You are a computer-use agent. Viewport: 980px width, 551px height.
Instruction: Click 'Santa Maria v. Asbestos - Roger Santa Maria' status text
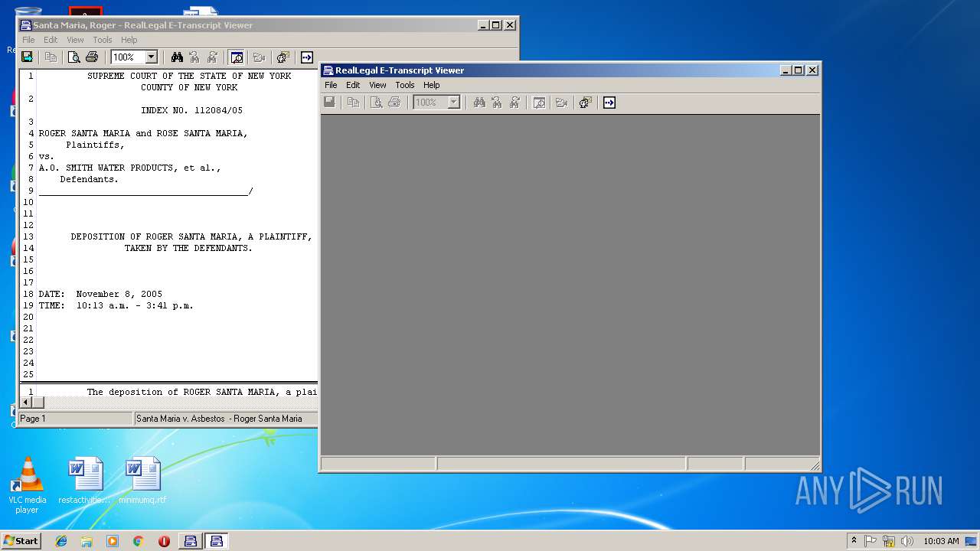[x=219, y=419]
